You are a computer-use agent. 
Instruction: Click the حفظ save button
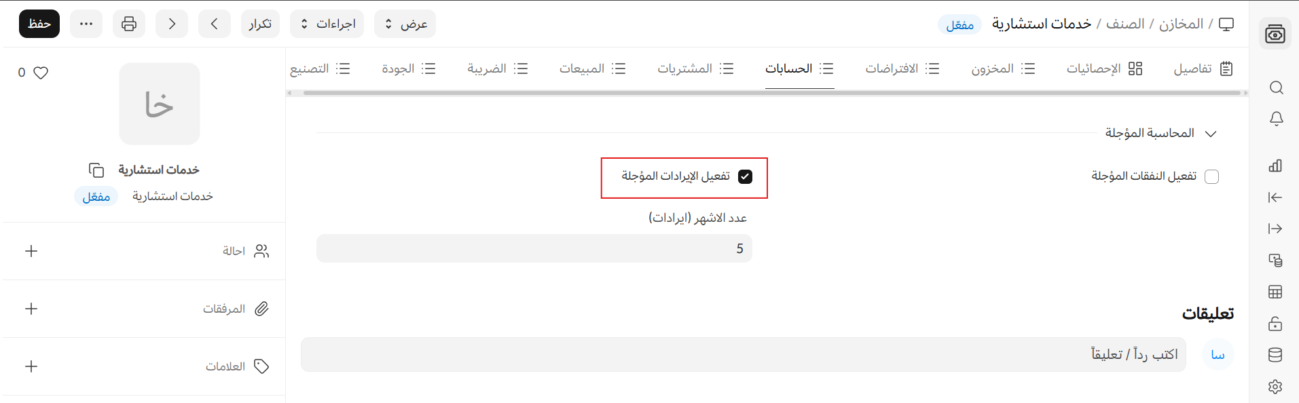click(39, 24)
